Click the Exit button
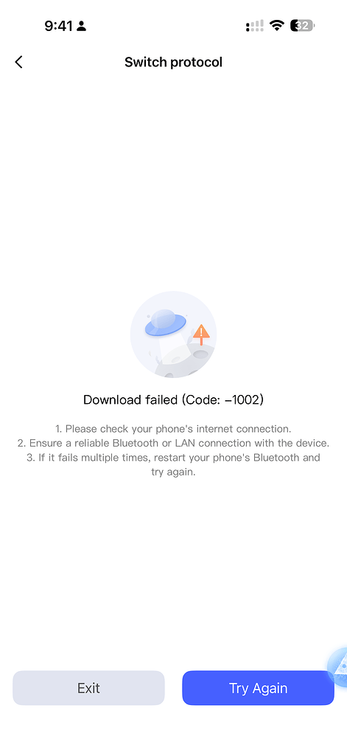347x756 pixels. click(x=88, y=688)
